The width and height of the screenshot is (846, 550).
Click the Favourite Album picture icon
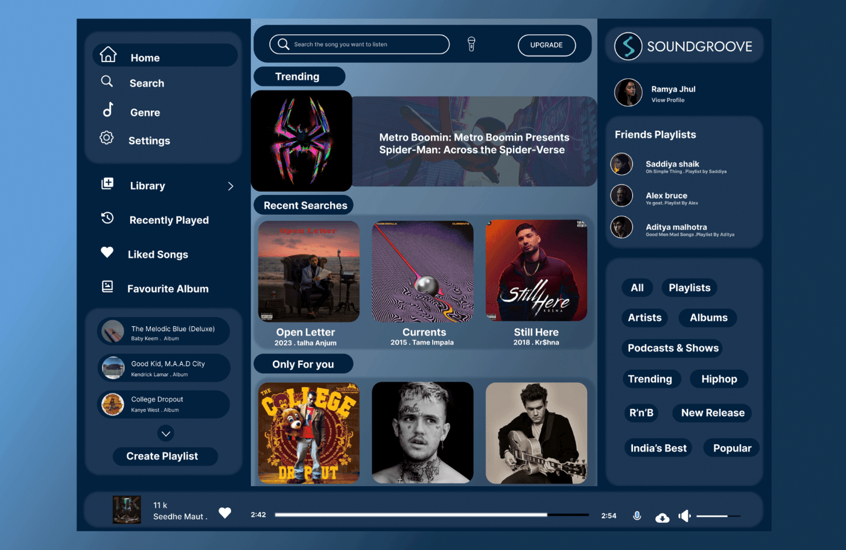coord(107,286)
